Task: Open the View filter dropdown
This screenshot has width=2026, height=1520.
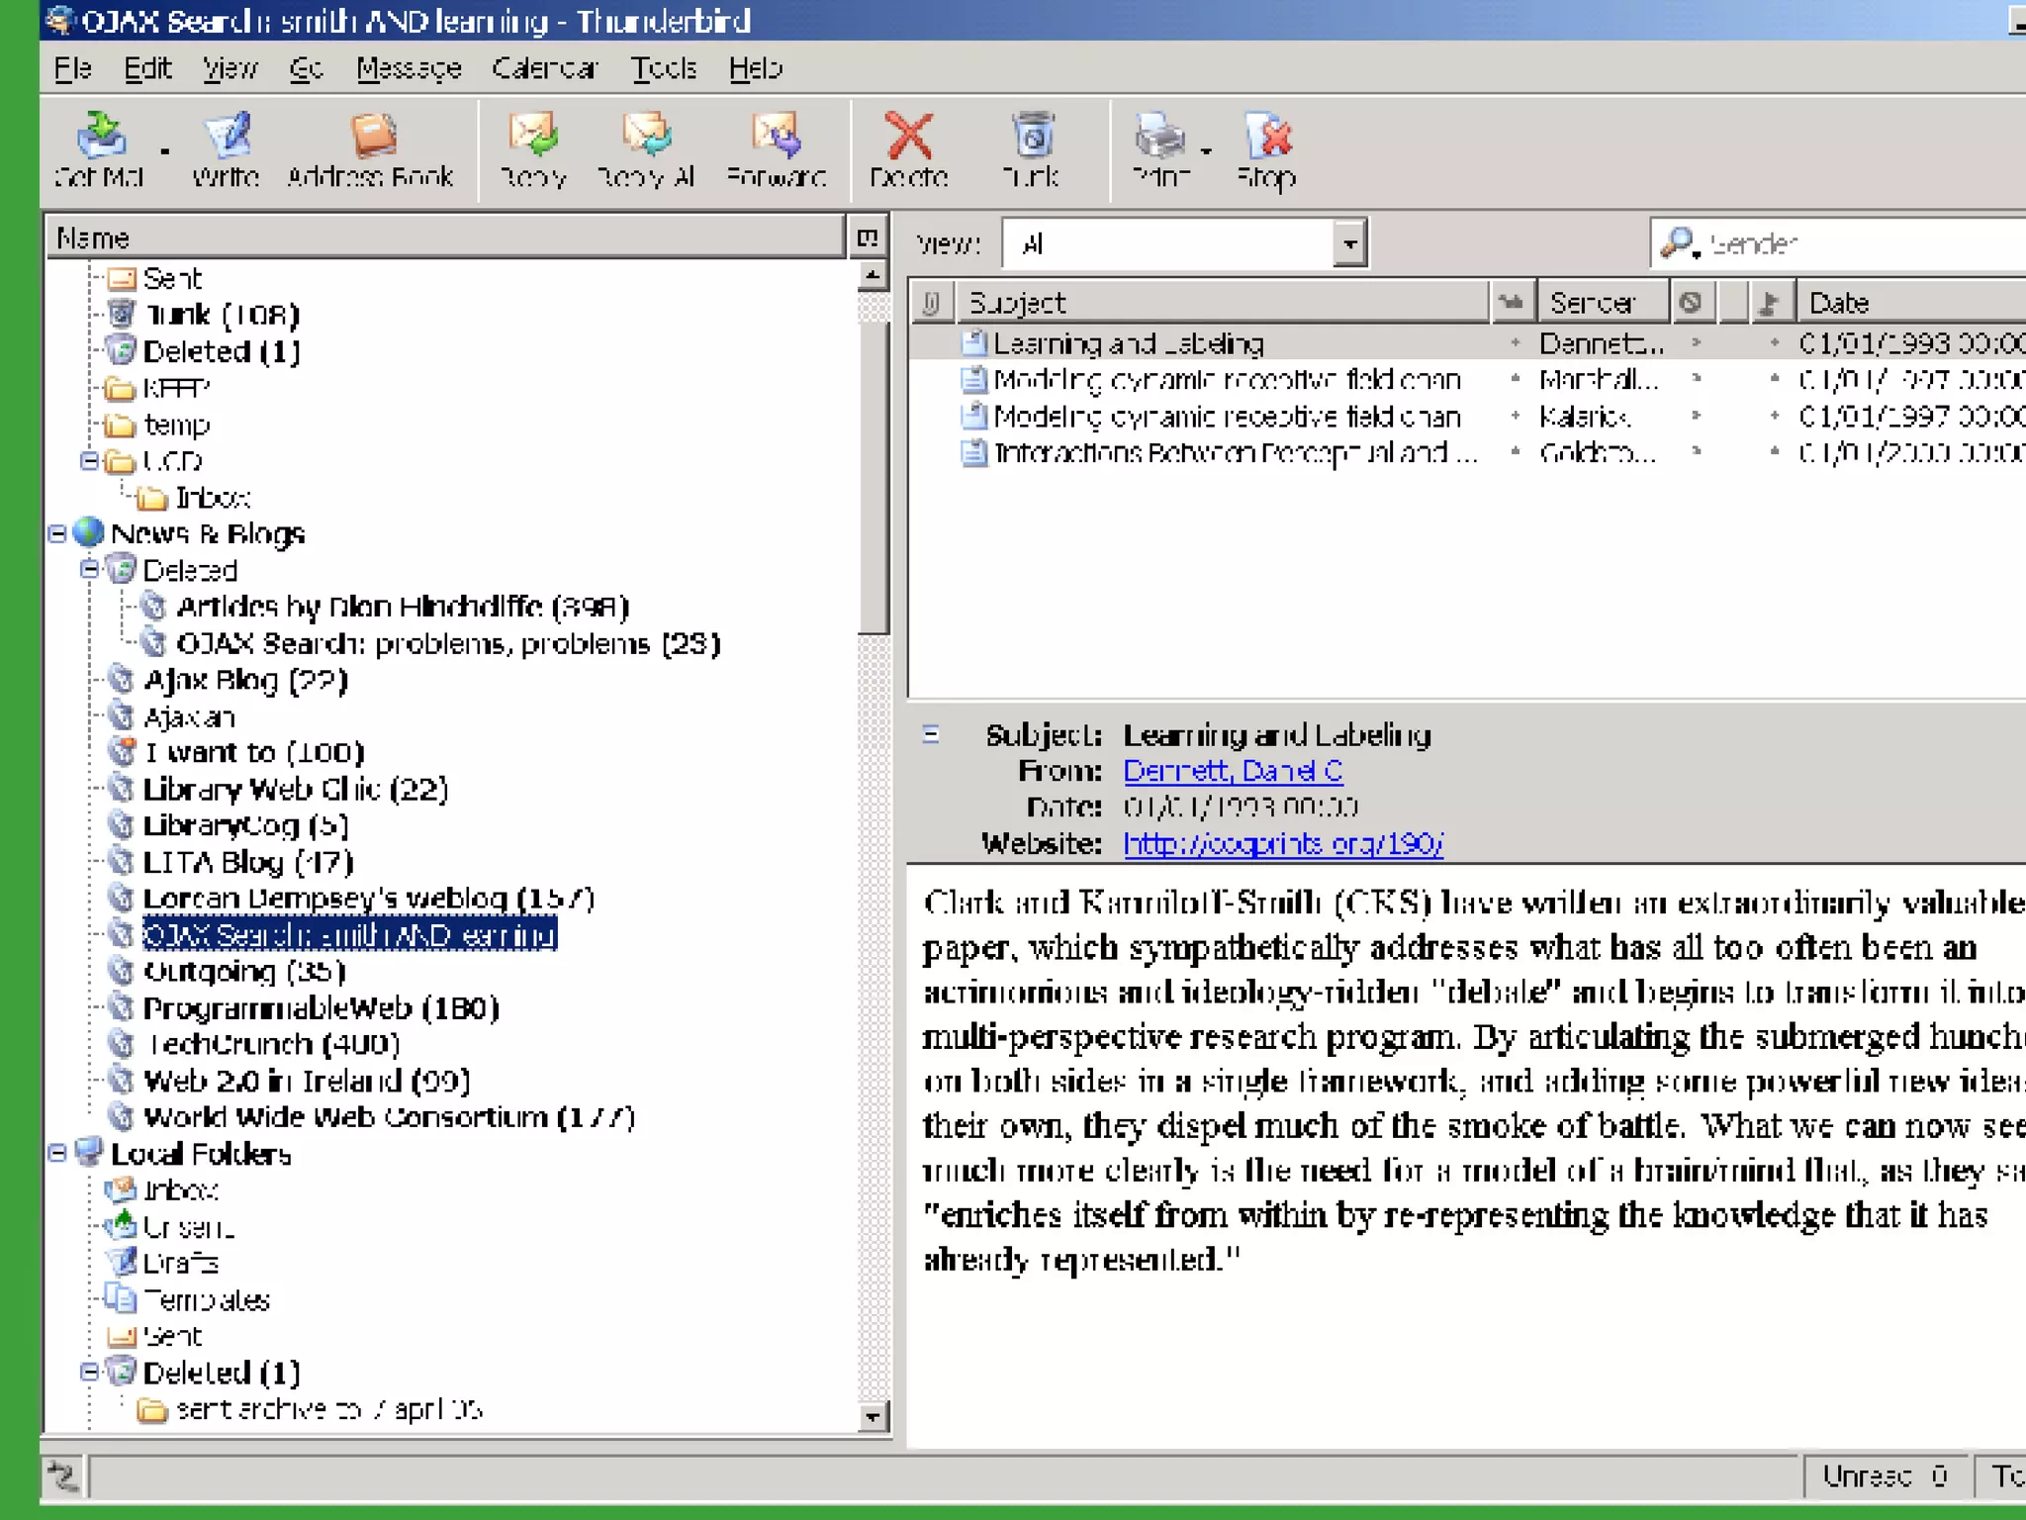Action: pos(1349,243)
